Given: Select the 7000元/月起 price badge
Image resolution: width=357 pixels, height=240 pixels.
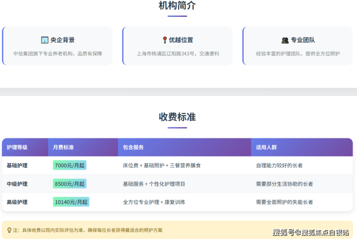Looking at the screenshot, I should [69, 165].
